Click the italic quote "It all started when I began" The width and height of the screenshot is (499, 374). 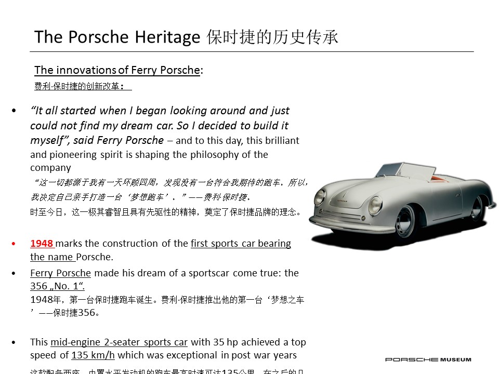pos(98,111)
